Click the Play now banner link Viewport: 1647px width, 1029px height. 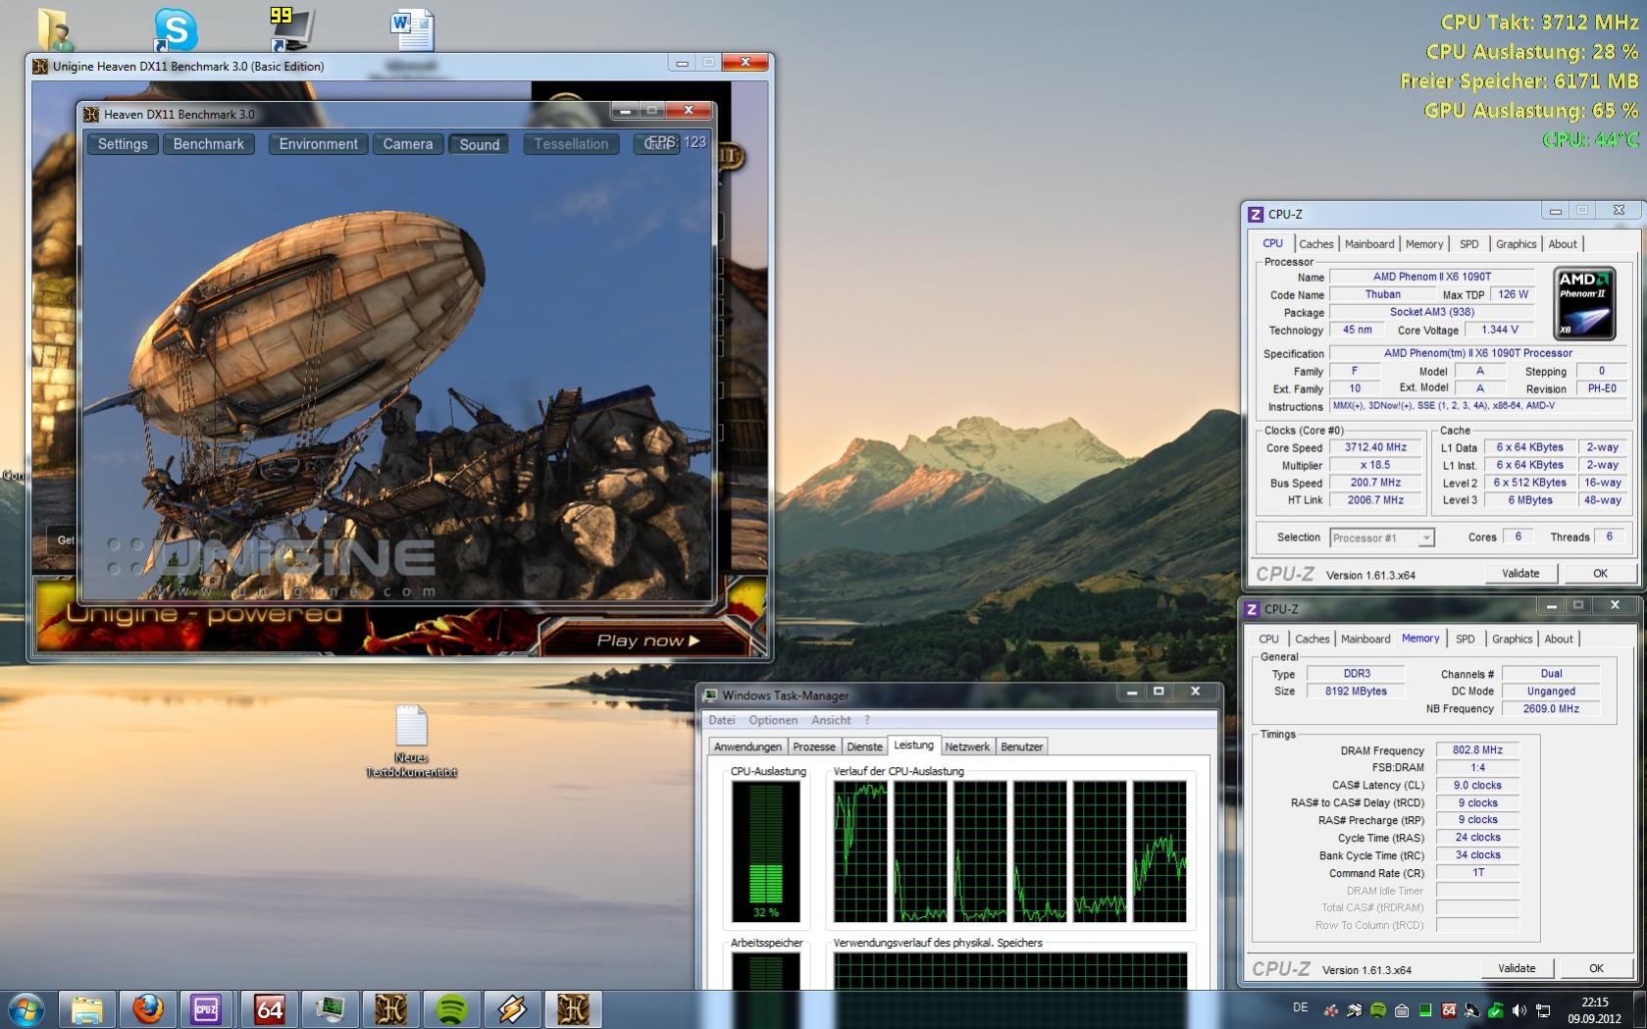(647, 641)
